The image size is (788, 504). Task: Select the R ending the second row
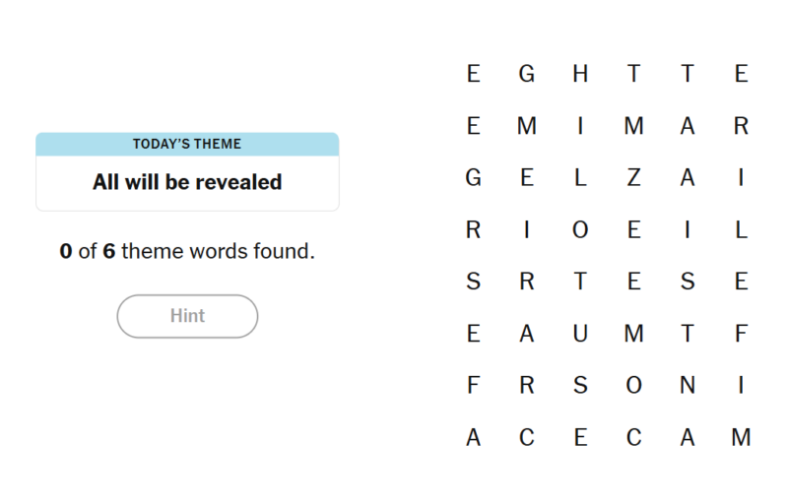click(x=742, y=126)
